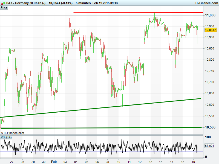Screen dimensions: 219x164
Task: Click the current price tag 10,934.4
Action: click(211, 30)
